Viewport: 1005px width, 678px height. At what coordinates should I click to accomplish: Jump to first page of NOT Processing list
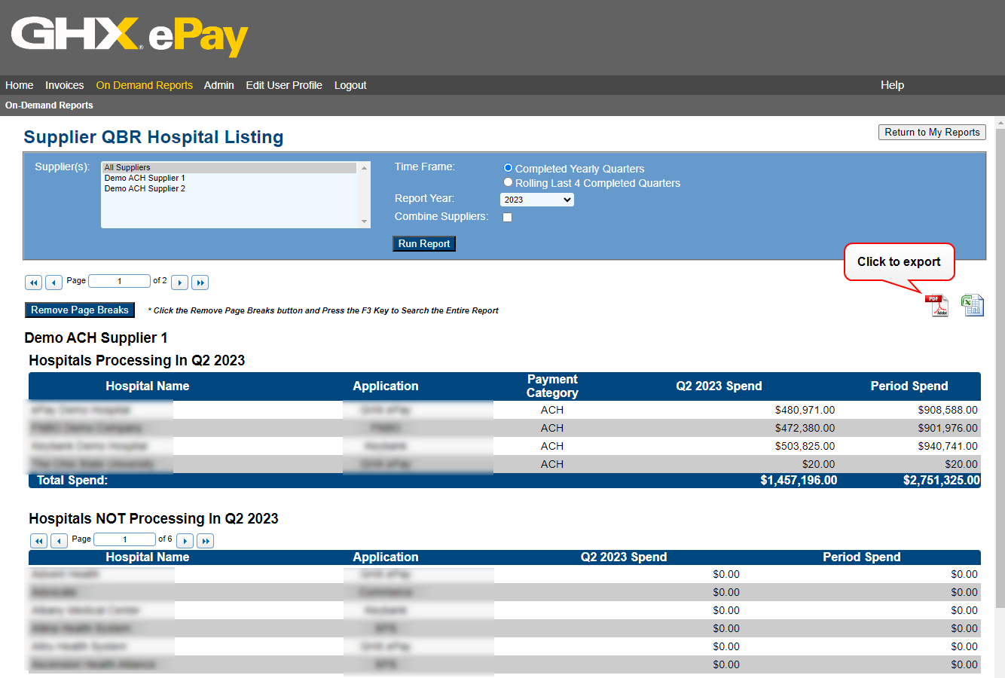point(38,541)
